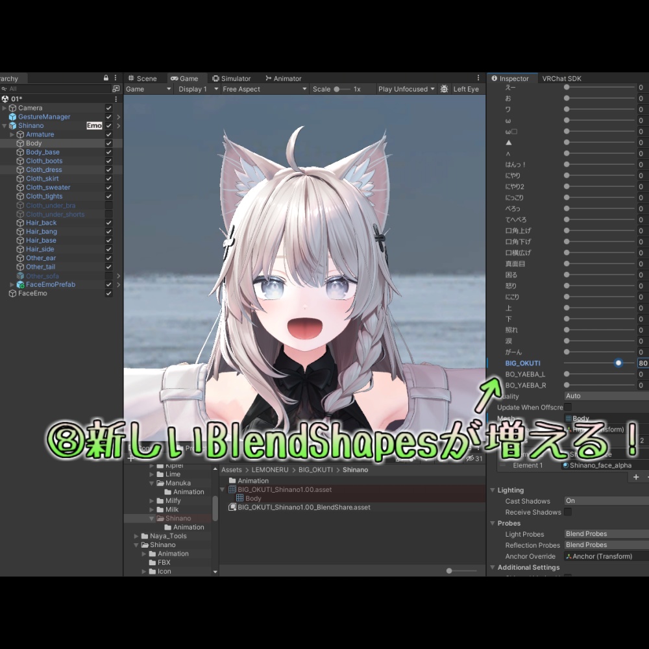The height and width of the screenshot is (649, 649).
Task: Click the add element plus button
Action: click(635, 477)
